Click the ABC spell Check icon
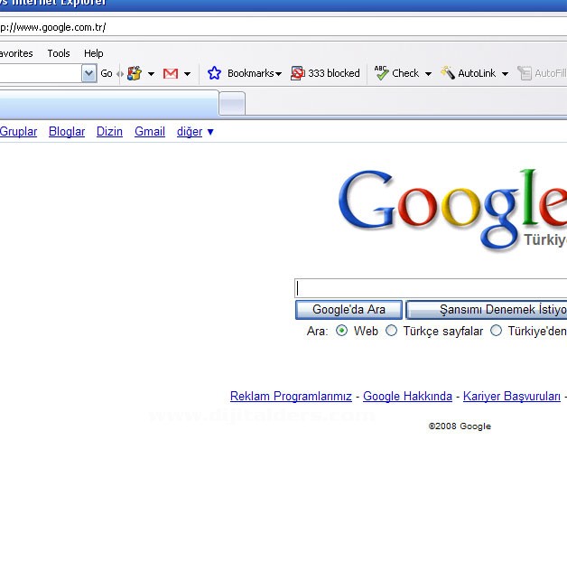Image resolution: width=567 pixels, height=562 pixels. pyautogui.click(x=381, y=73)
